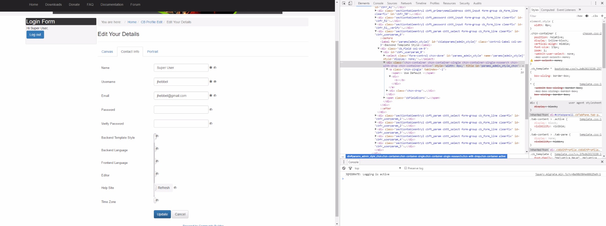The image size is (606, 226).
Task: Toggle the DevTools device mode icon
Action: (x=350, y=3)
